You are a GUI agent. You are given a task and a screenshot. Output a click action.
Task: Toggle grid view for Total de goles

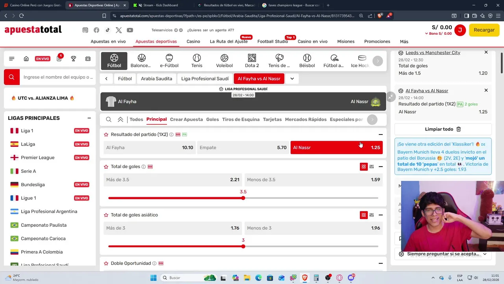[363, 167]
